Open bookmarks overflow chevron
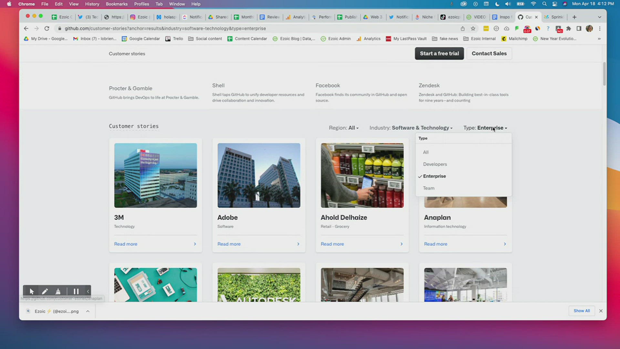The image size is (620, 349). [x=599, y=39]
